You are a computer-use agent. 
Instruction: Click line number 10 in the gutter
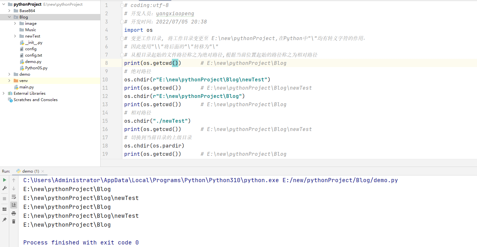click(105, 79)
